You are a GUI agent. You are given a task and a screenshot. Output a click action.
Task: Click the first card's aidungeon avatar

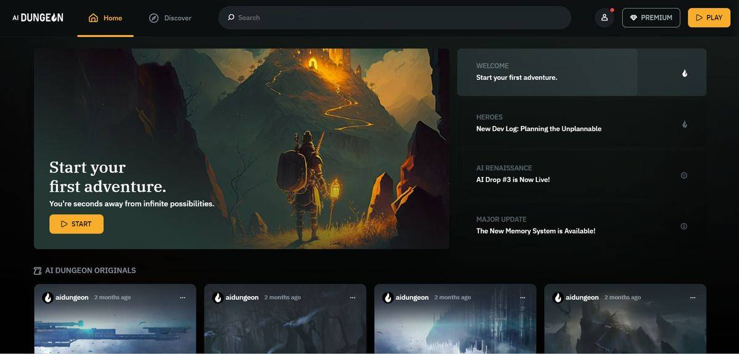pos(47,297)
